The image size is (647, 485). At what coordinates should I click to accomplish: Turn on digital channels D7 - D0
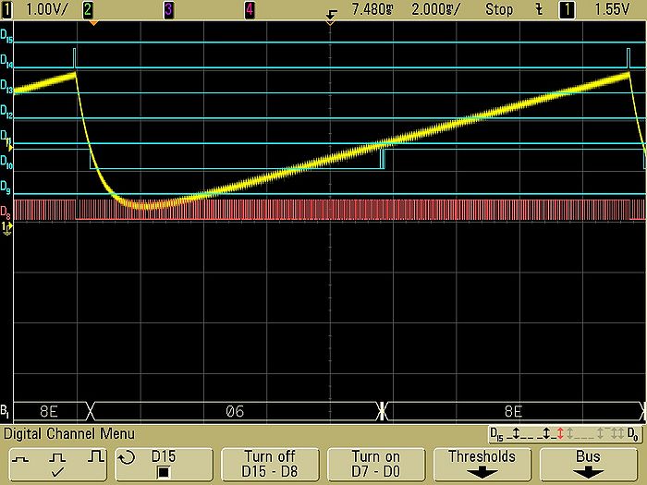pos(376,462)
